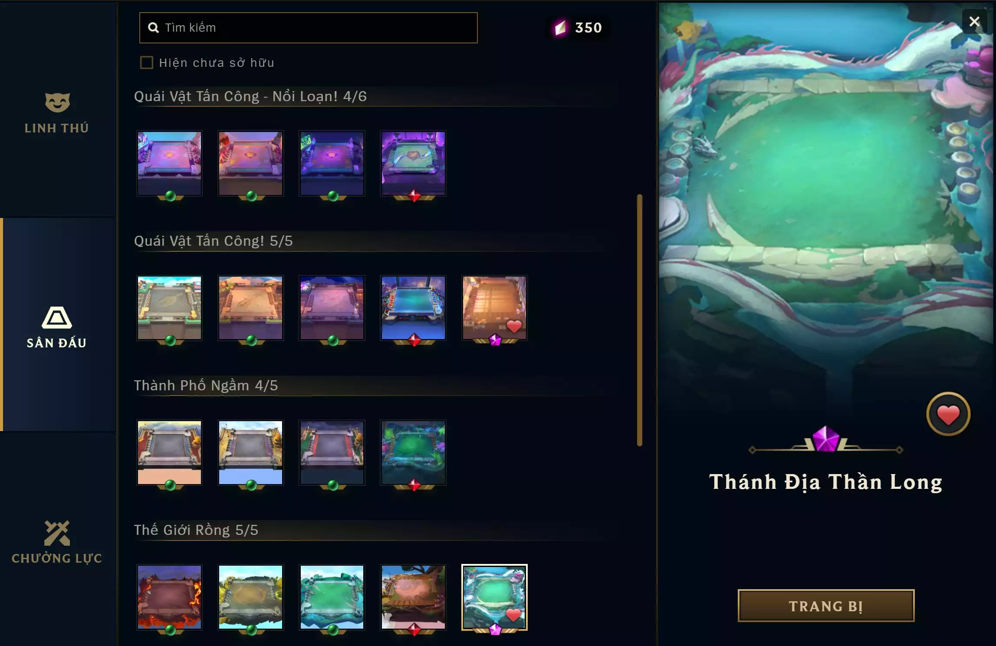The width and height of the screenshot is (996, 646).
Task: Select first arena in Quái Vật Tấn Công - Nổi Loạn!
Action: [169, 163]
